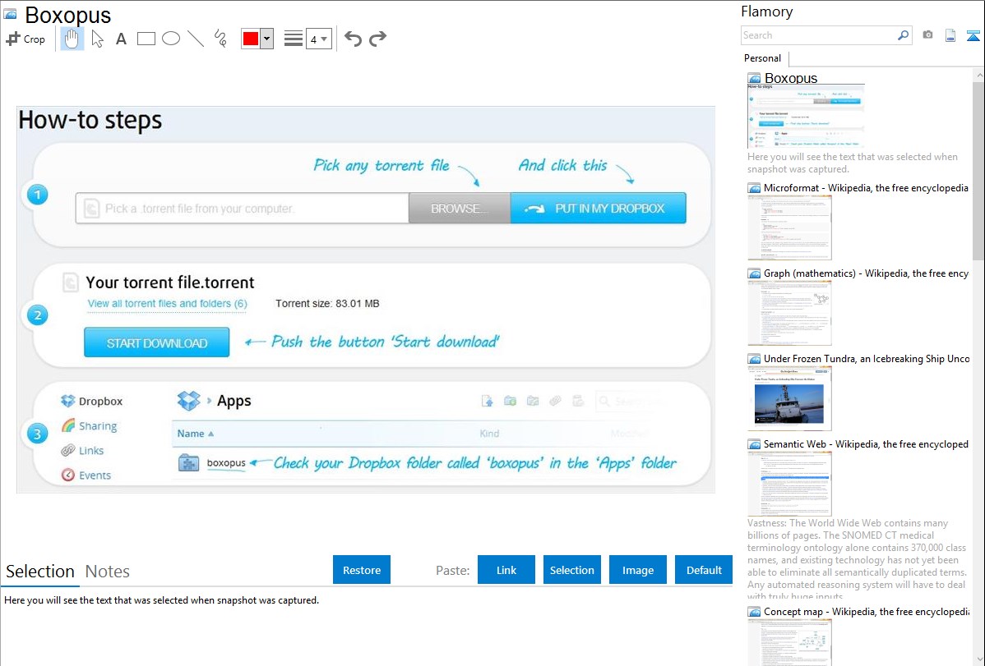Screen dimensions: 985x666
Task: Click the torrent file input field
Action: [x=243, y=209]
